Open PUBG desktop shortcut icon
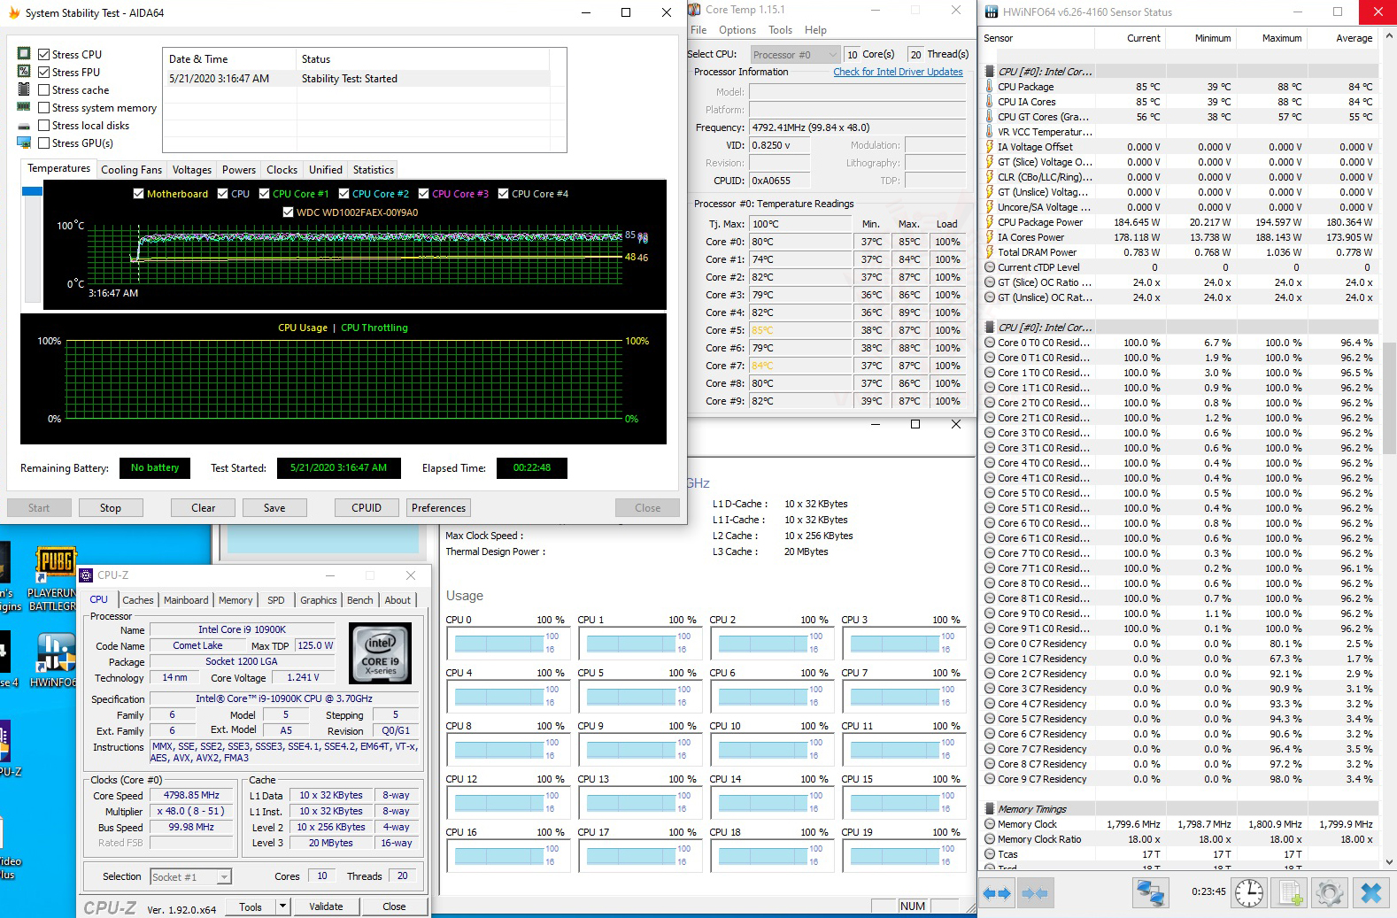The width and height of the screenshot is (1397, 918). [x=55, y=563]
